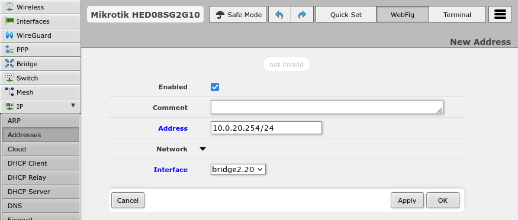Image resolution: width=518 pixels, height=220 pixels.
Task: Open Switch using its sidebar icon
Action: [x=9, y=78]
